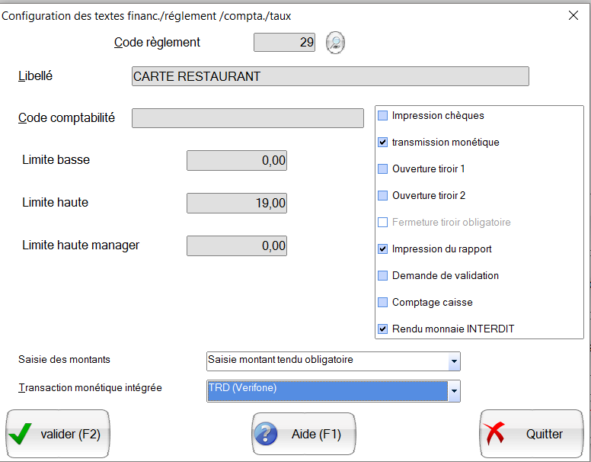Uncheck transmission monétique option

coord(383,143)
